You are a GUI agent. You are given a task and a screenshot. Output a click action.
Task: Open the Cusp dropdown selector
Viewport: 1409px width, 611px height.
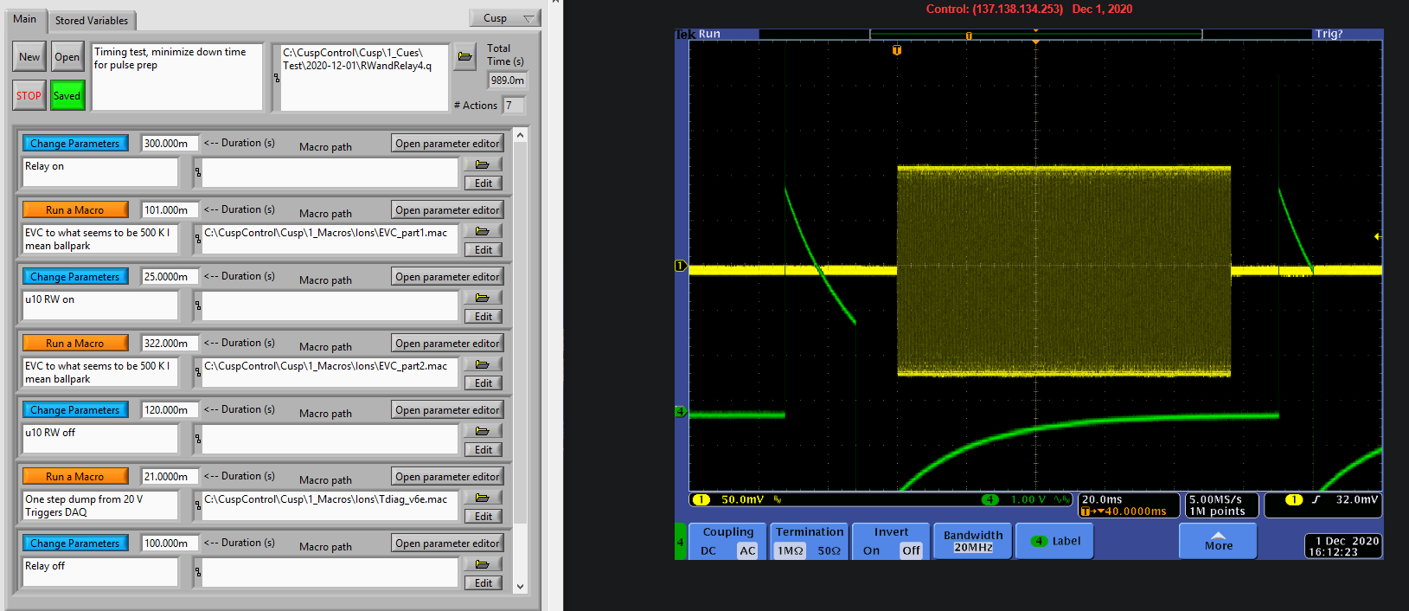pos(506,18)
